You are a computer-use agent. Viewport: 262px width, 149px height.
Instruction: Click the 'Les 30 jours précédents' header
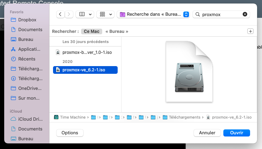tap(86, 42)
